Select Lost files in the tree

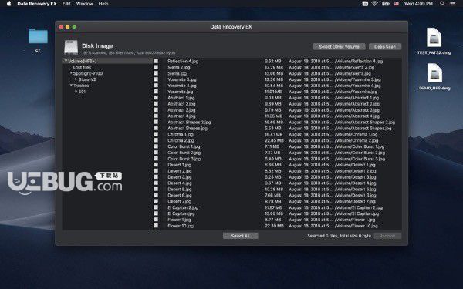(x=82, y=67)
